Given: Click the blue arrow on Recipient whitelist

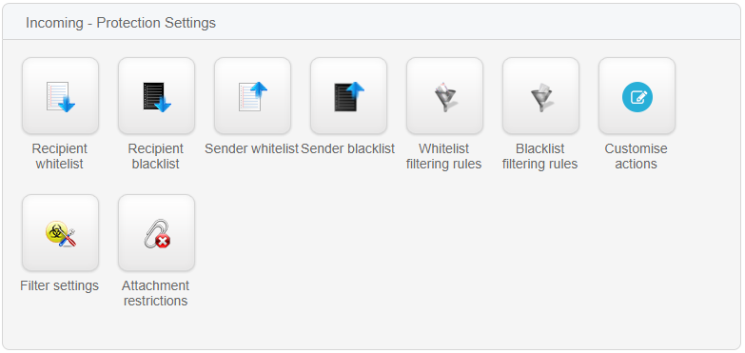Looking at the screenshot, I should click(x=67, y=104).
